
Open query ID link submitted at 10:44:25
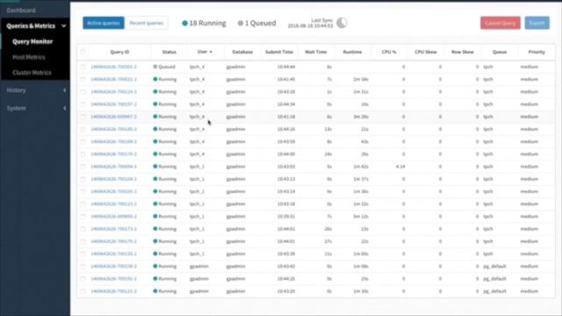tap(113, 279)
